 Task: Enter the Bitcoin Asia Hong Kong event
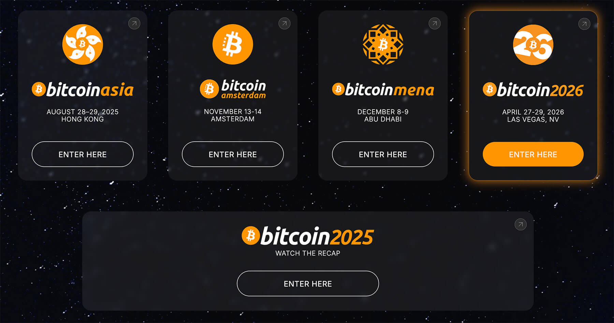pos(83,154)
